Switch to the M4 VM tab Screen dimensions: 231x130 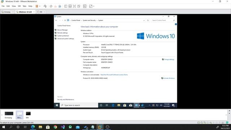click(41, 12)
